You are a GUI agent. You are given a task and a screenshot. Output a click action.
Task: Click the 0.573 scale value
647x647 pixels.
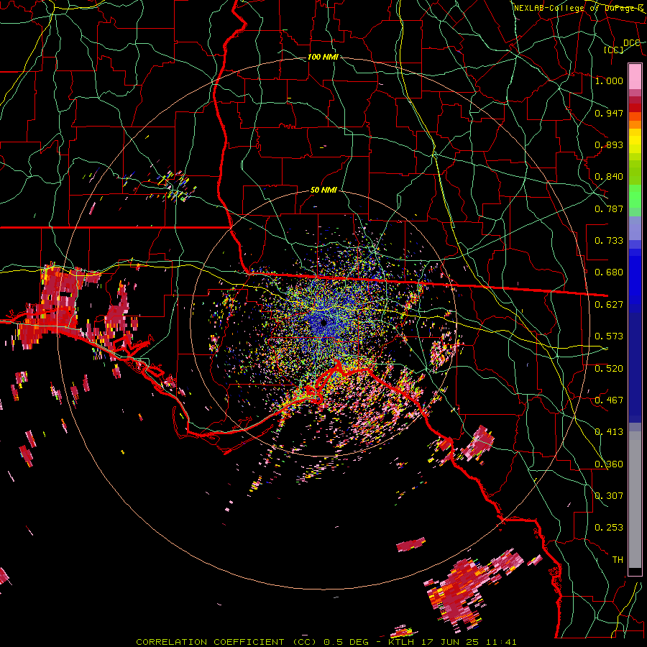(609, 336)
